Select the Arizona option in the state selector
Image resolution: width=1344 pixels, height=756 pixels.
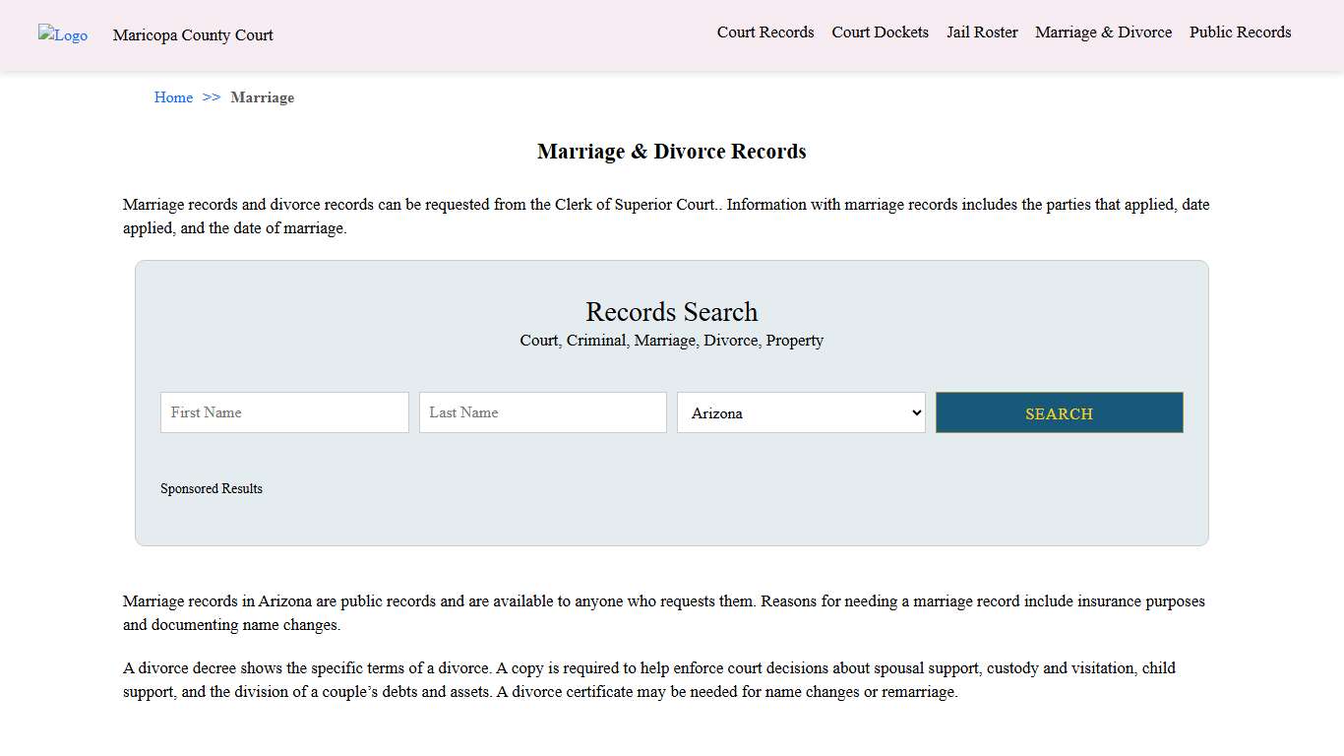800,412
